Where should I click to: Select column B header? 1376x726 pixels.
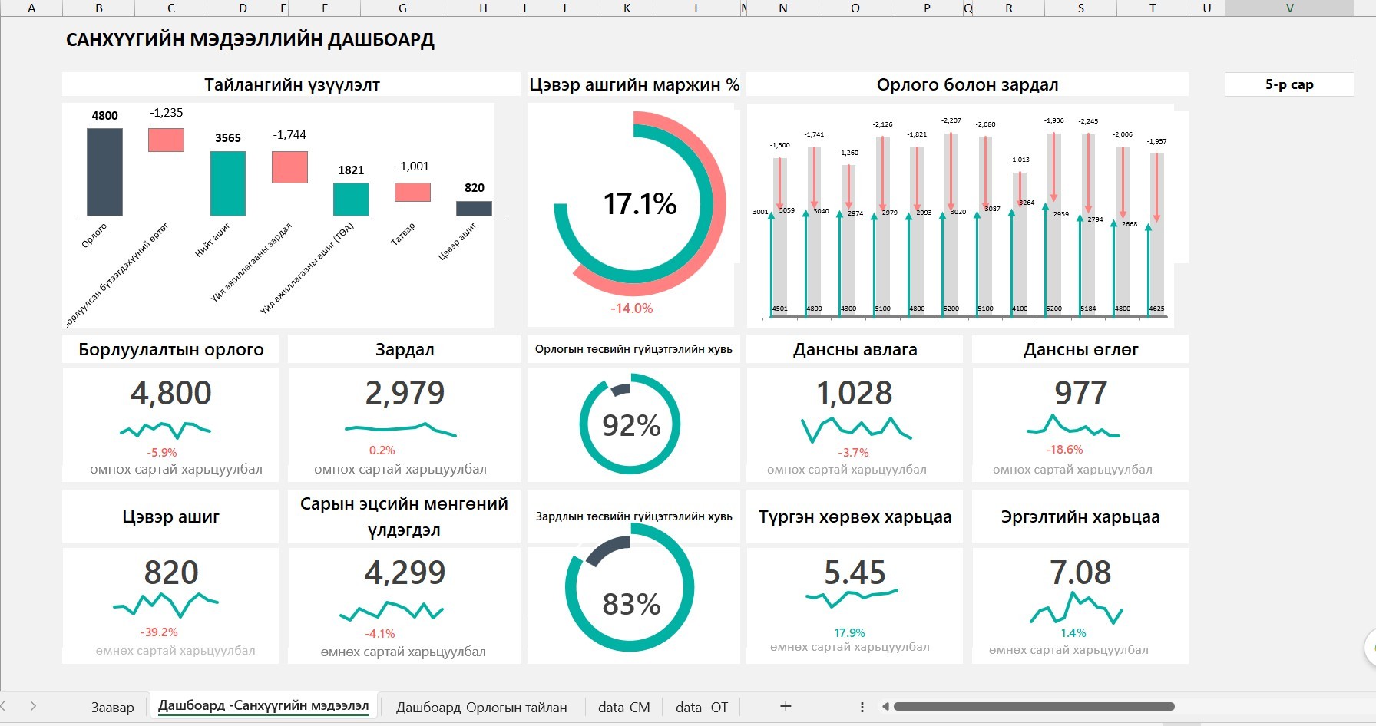99,8
